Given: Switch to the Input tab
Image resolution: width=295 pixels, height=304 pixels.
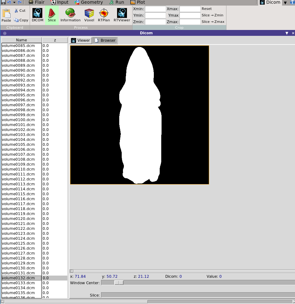Looking at the screenshot, I should pos(59,2).
